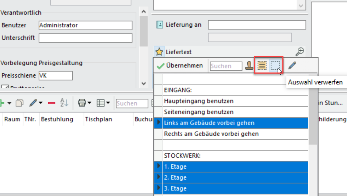
Task: Click the Auswahl verwerfen selection icon
Action: click(x=275, y=66)
